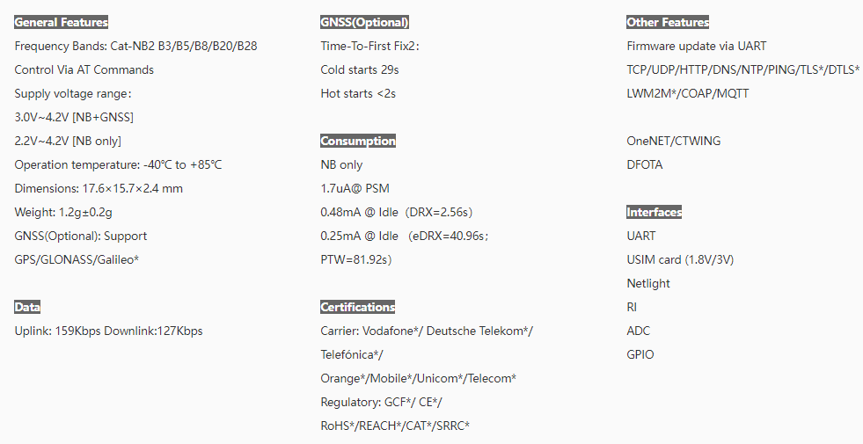Click the Control Via AT Commands text

click(84, 69)
